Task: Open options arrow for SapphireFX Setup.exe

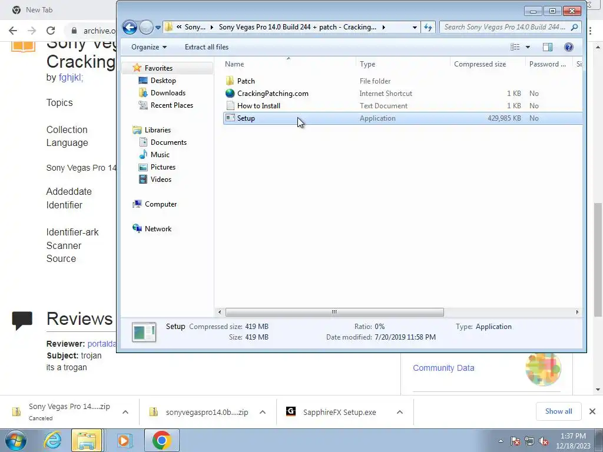Action: click(x=400, y=412)
